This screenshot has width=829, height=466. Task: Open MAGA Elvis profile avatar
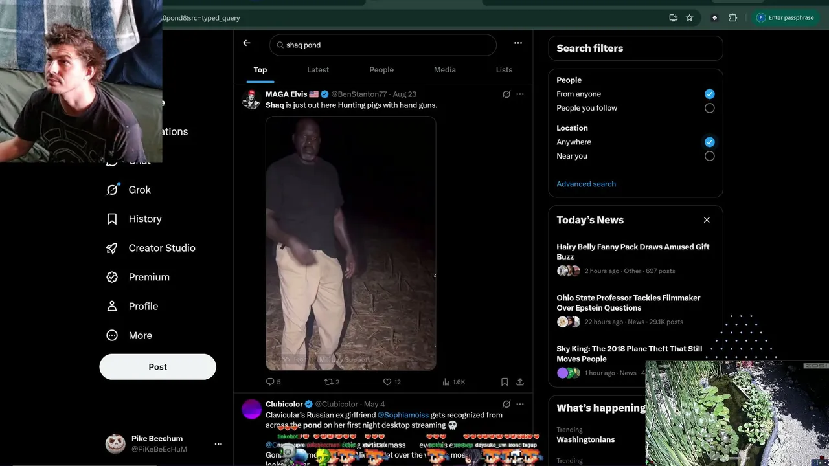point(251,100)
